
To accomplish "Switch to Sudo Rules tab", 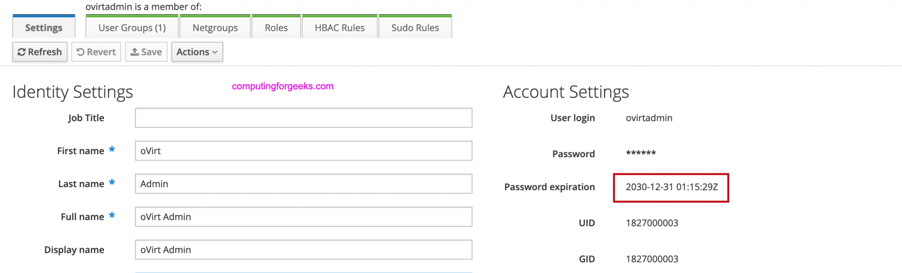I will coord(415,28).
